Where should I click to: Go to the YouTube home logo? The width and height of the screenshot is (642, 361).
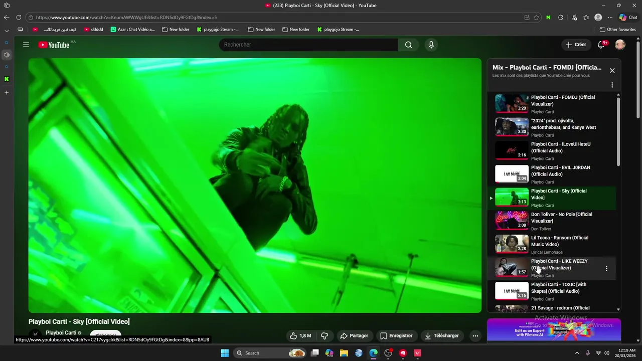coord(54,45)
